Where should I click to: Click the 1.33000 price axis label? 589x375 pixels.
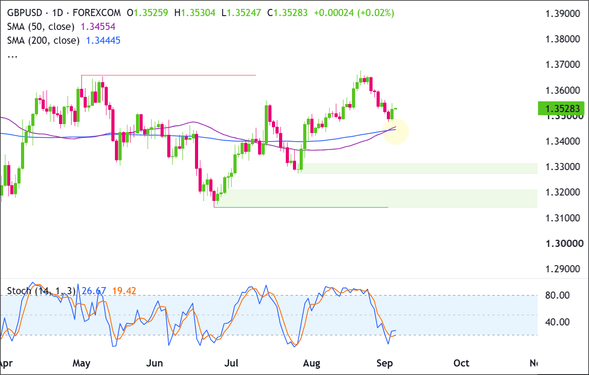(x=562, y=167)
